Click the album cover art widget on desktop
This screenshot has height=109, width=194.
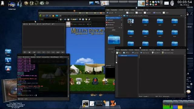(x=9, y=90)
